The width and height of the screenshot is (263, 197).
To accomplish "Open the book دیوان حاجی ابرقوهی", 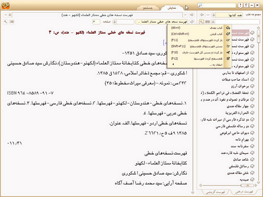I will coord(235,133).
